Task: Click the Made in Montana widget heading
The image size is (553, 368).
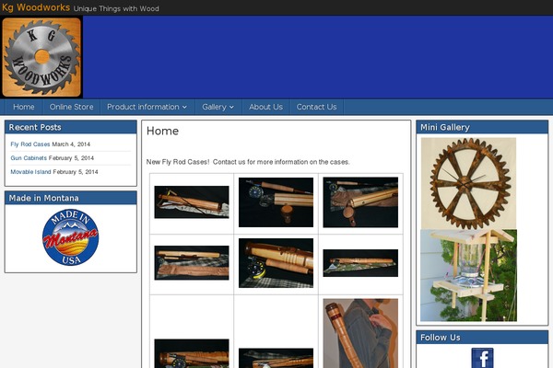Action: point(43,198)
